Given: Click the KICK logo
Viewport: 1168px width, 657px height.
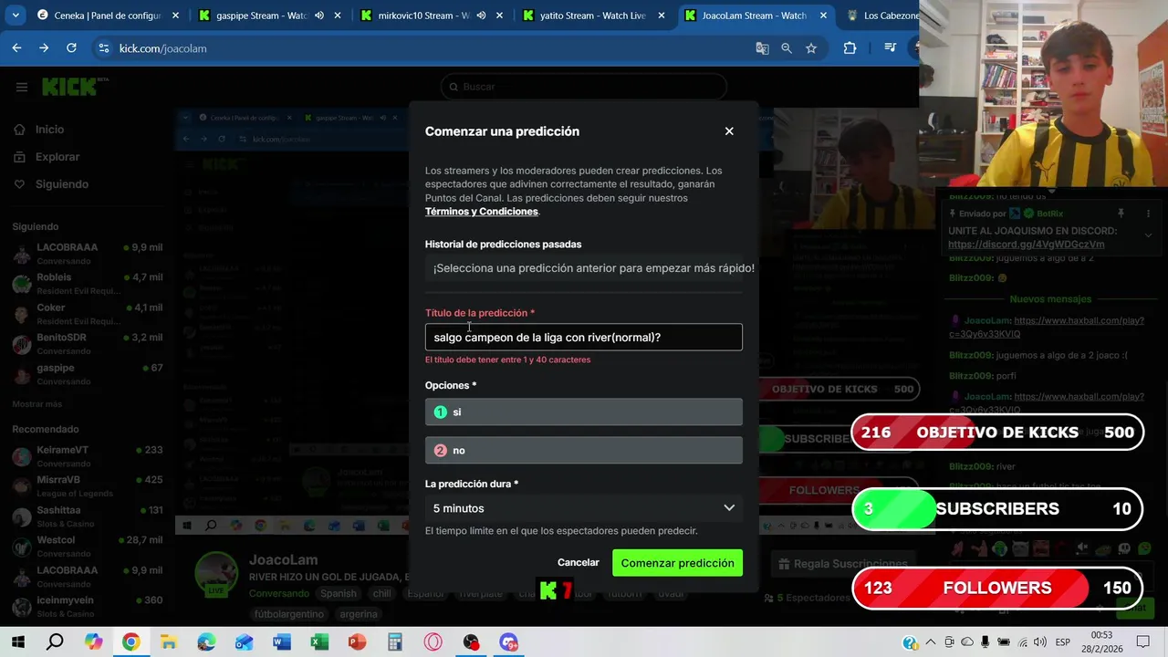Looking at the screenshot, I should coord(69,87).
